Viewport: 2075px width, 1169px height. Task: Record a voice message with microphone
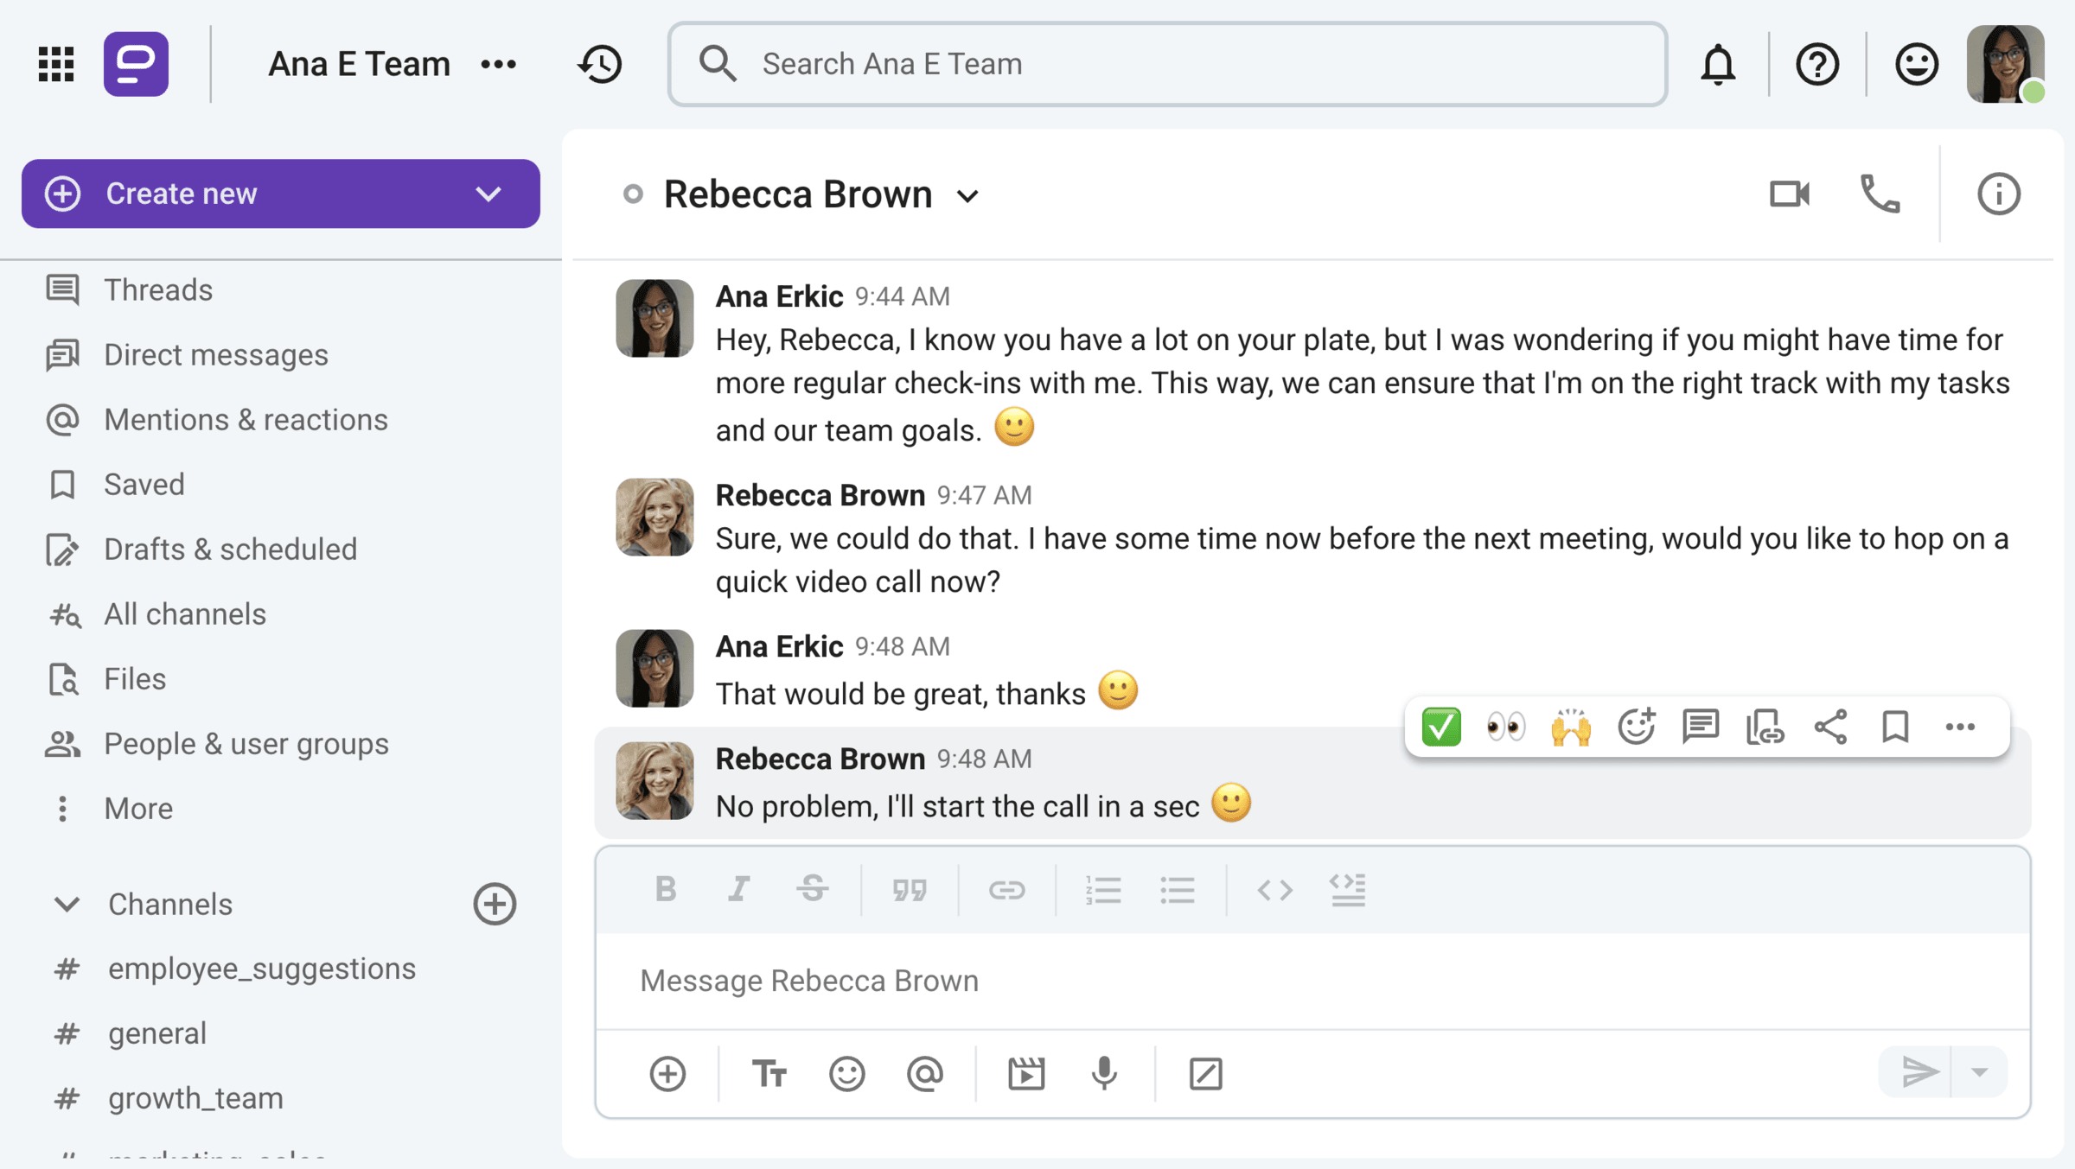(1104, 1073)
